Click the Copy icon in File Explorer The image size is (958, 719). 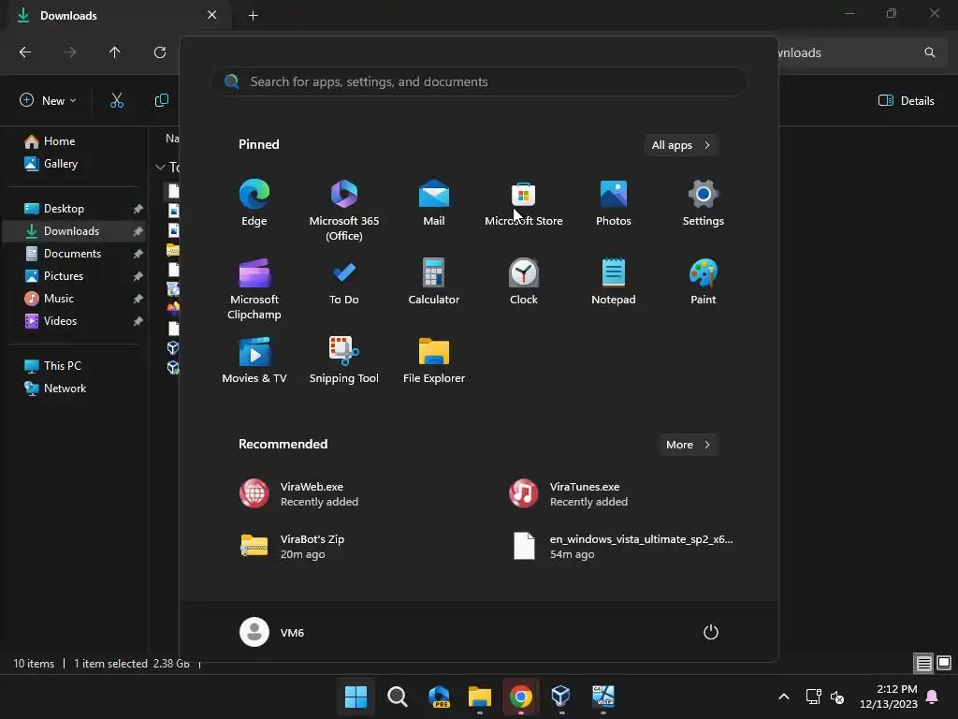point(161,101)
